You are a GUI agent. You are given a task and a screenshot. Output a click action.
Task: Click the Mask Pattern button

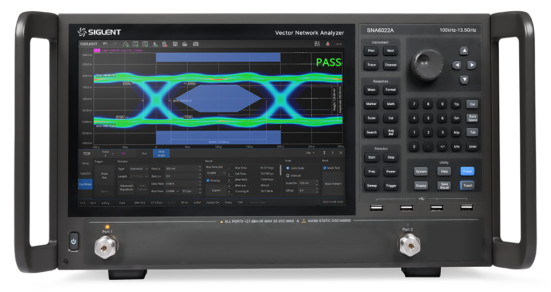(333, 184)
